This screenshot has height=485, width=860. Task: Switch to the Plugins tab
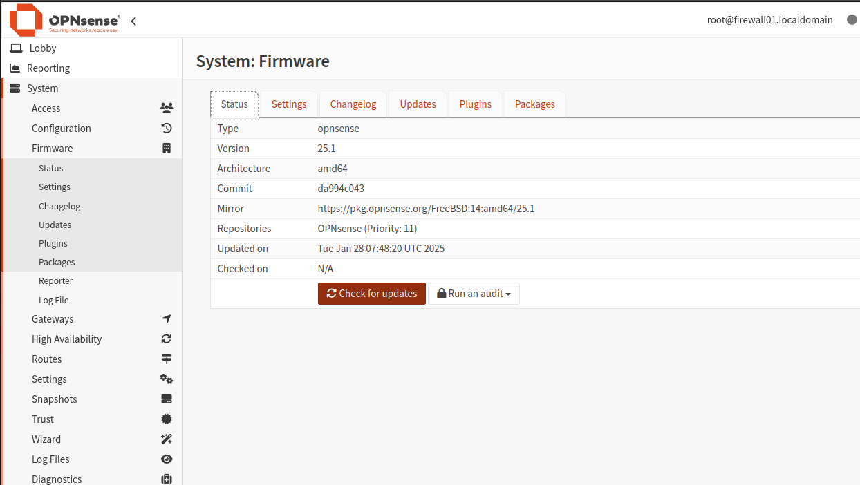pyautogui.click(x=476, y=104)
